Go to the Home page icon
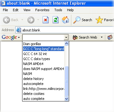The height and width of the screenshot is (112, 114). pos(65,20)
